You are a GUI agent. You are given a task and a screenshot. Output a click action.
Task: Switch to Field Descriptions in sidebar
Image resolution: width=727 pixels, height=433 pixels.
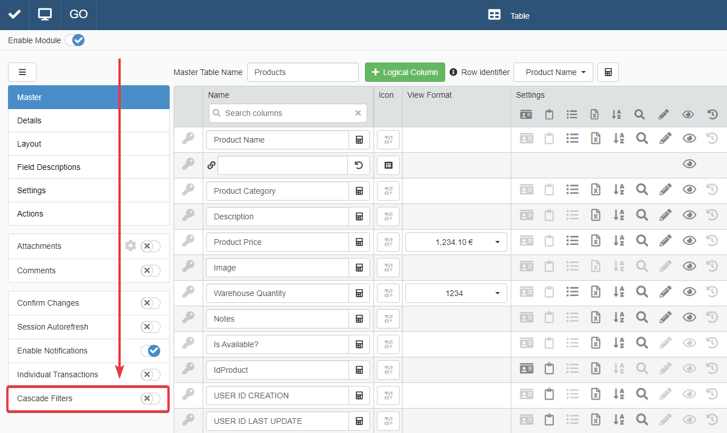(x=88, y=167)
